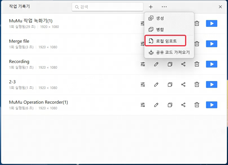Play the Merge file recording
228x165 pixels.
click(212, 44)
